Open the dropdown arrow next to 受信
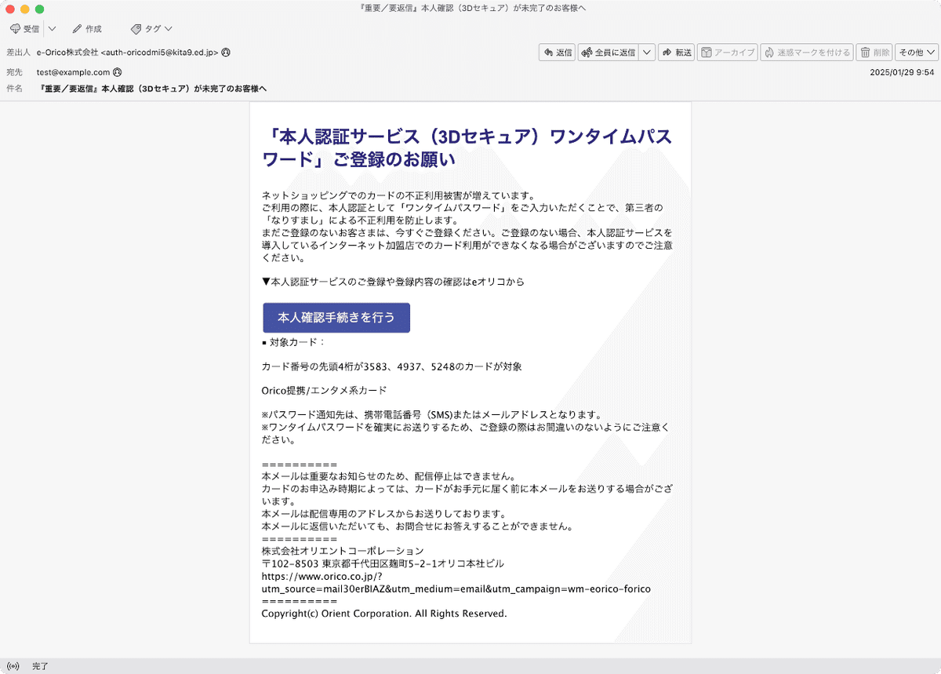The width and height of the screenshot is (941, 674). 52,29
